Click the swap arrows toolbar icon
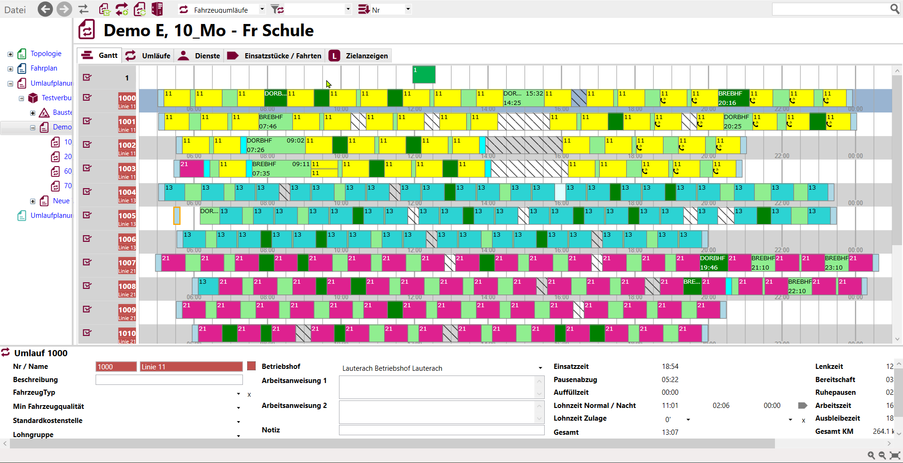The width and height of the screenshot is (903, 463). click(83, 9)
